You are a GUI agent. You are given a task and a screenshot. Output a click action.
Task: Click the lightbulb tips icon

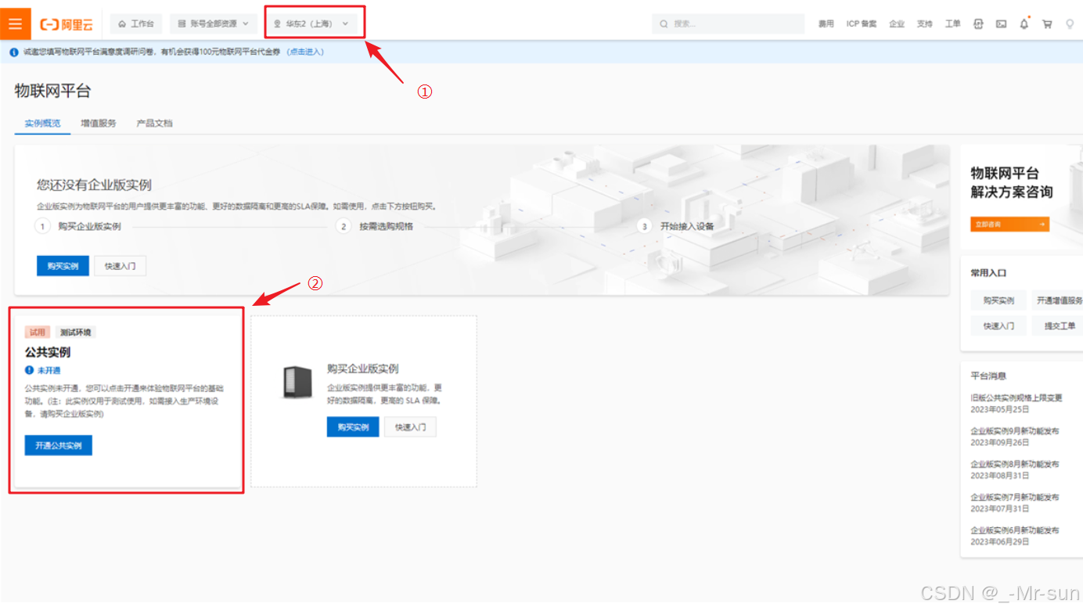1070,24
